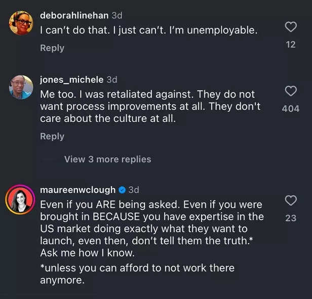
Task: Reply to jones_michele's comment
Action: (52, 136)
